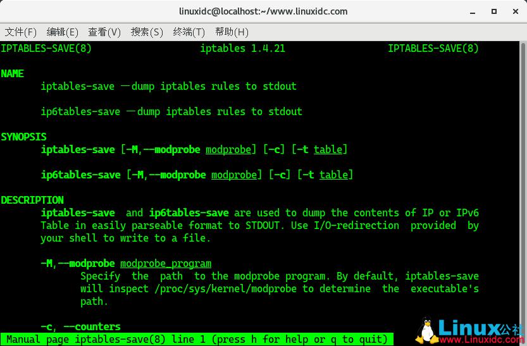Click the header text iptables 1.4.21
Viewport: 527px width, 346px height.
point(243,48)
